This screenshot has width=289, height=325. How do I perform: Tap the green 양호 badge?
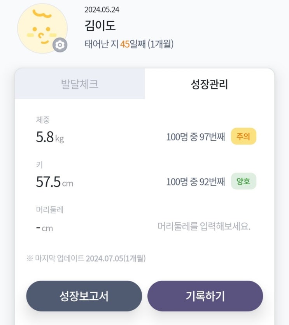tap(243, 181)
